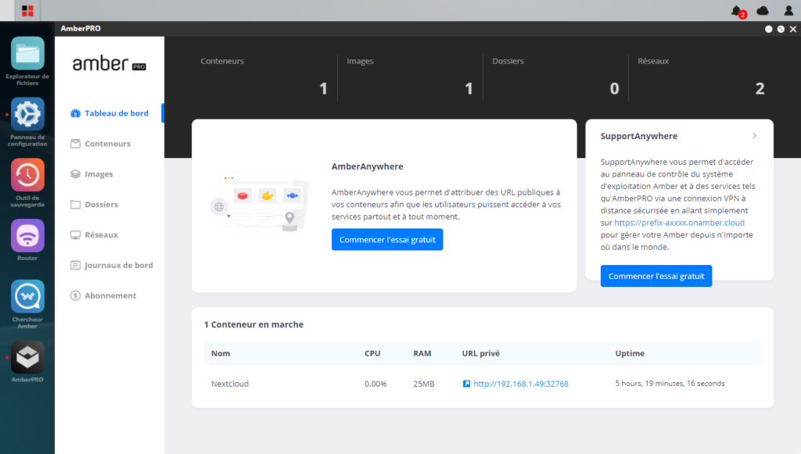Launch Outil de sauvegarde from the dock

tap(27, 175)
